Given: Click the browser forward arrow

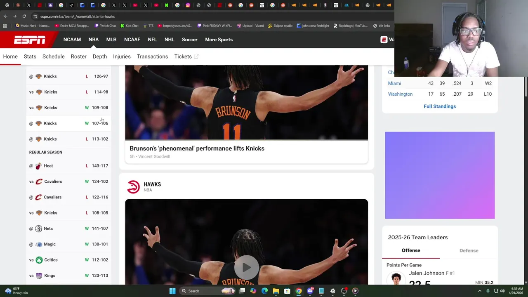Looking at the screenshot, I should click(x=15, y=16).
